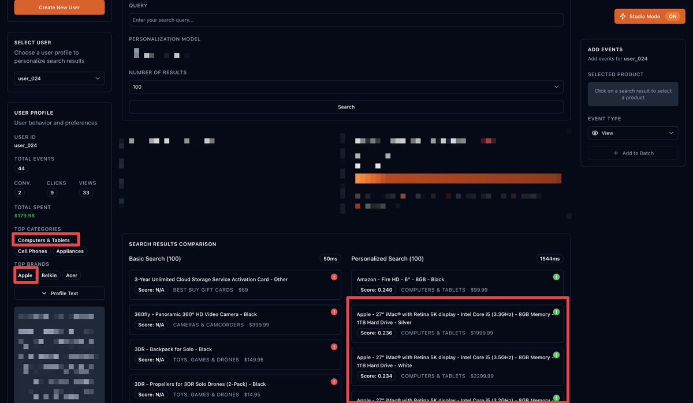
Task: Click Add to Batch button
Action: tap(632, 153)
